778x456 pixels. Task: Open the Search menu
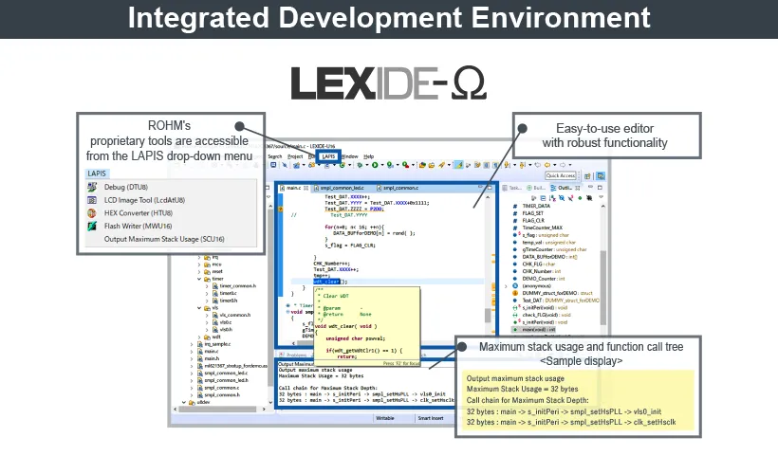[275, 156]
